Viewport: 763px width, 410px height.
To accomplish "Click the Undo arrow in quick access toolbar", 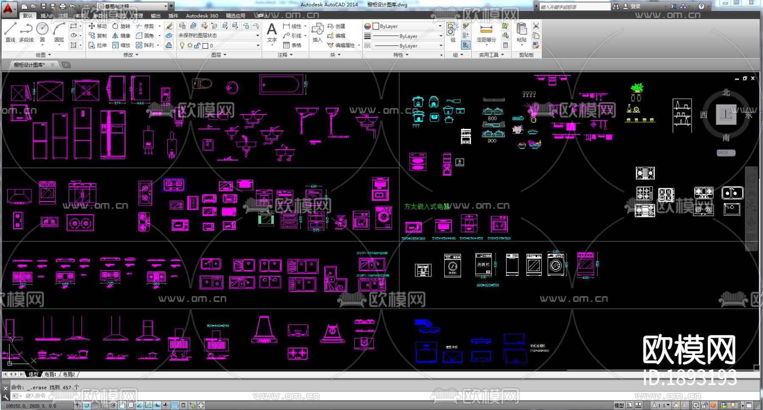I will coord(72,6).
